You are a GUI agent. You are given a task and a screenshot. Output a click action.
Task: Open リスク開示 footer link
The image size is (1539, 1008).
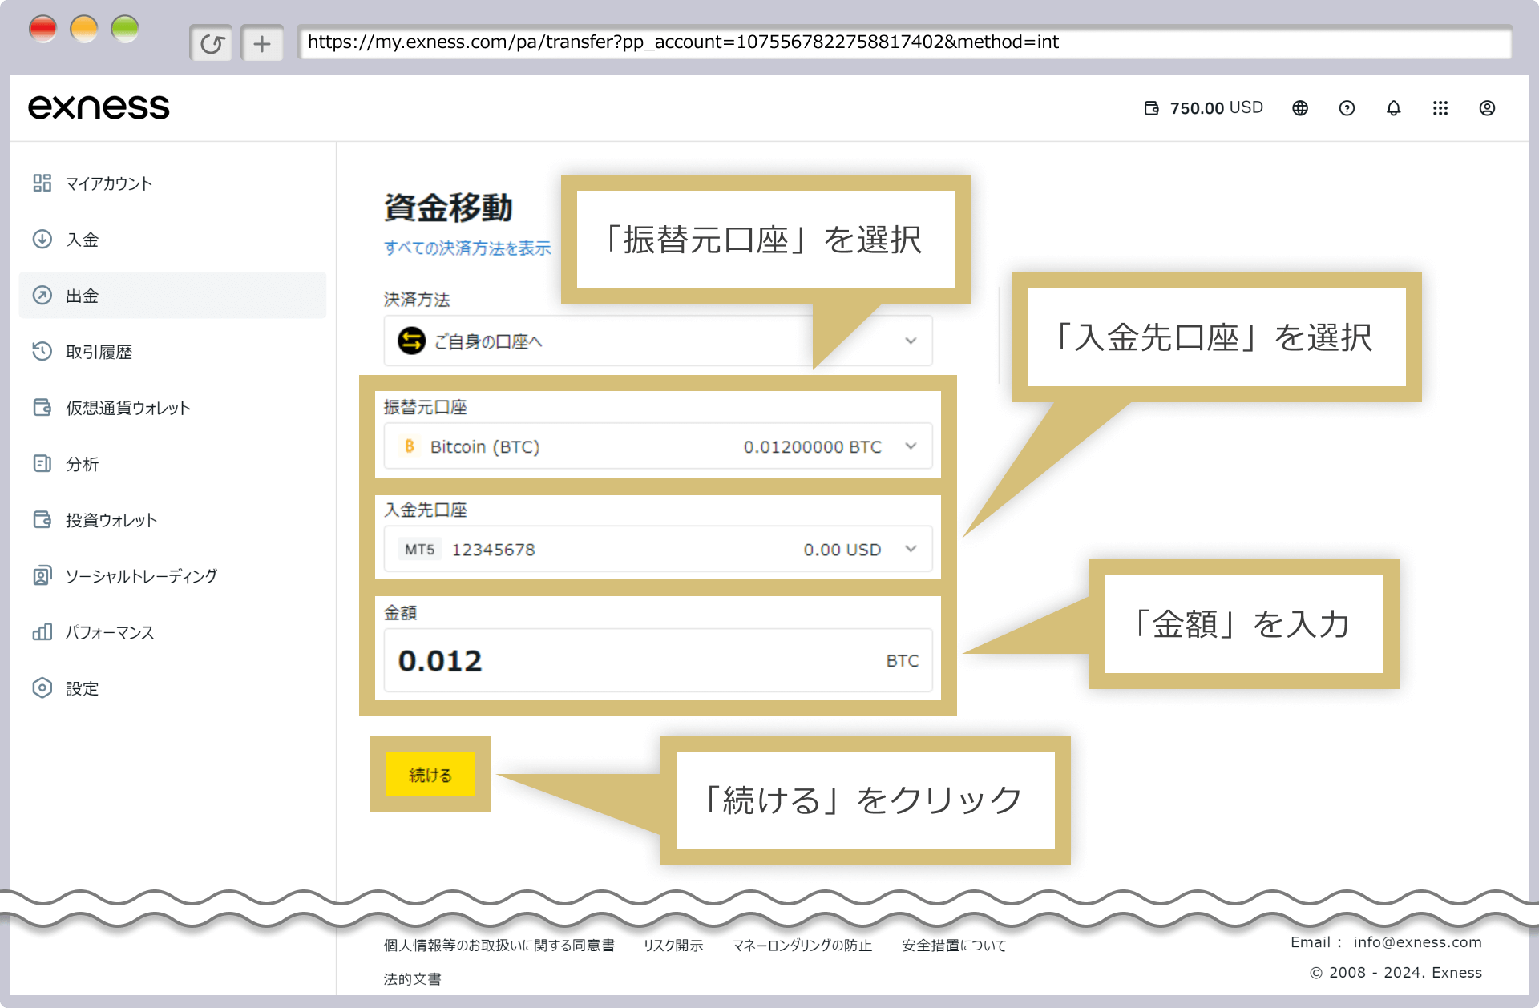coord(673,945)
